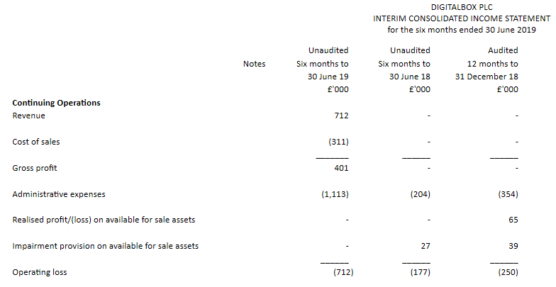Select the (354) value for December 18
The width and height of the screenshot is (556, 287).
pyautogui.click(x=508, y=194)
